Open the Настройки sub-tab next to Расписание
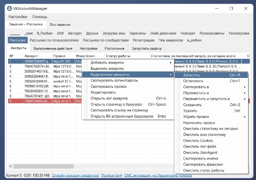 89,49
